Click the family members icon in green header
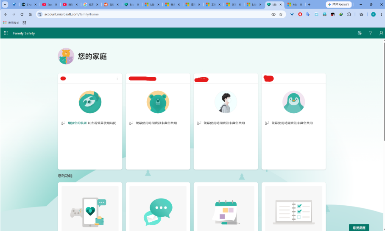 coord(360,33)
